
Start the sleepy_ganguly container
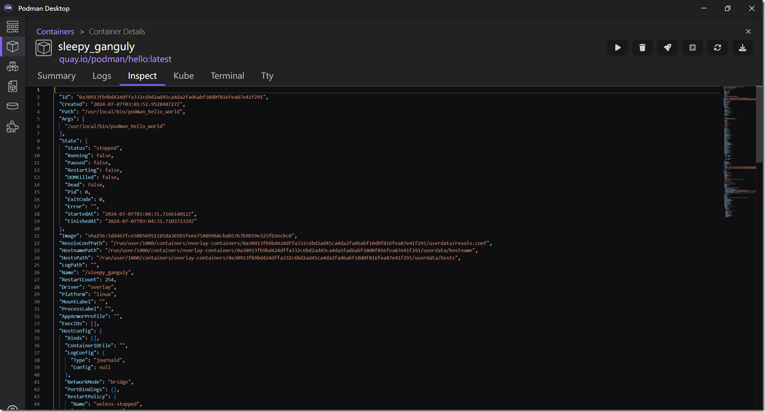[617, 48]
